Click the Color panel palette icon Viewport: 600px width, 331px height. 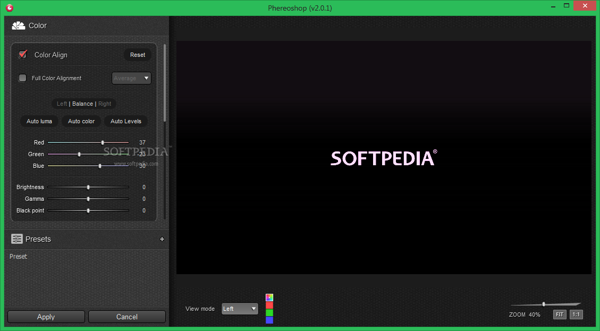tap(19, 26)
